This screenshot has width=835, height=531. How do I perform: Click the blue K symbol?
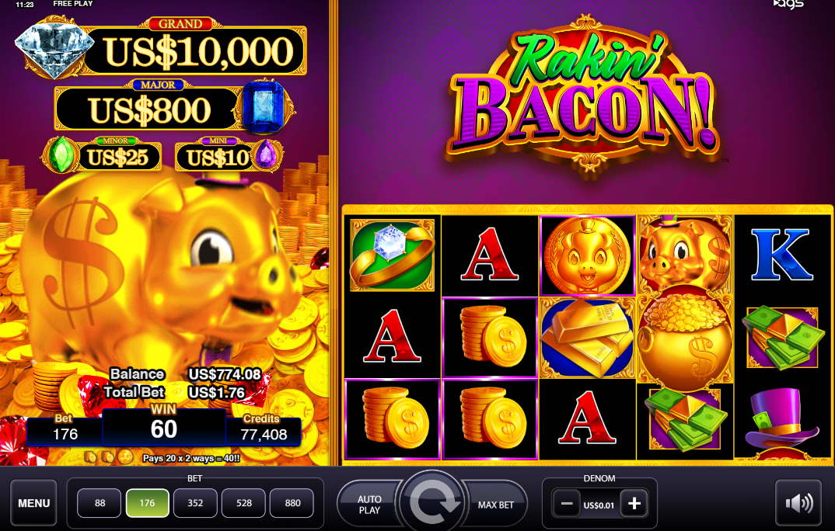coord(781,255)
